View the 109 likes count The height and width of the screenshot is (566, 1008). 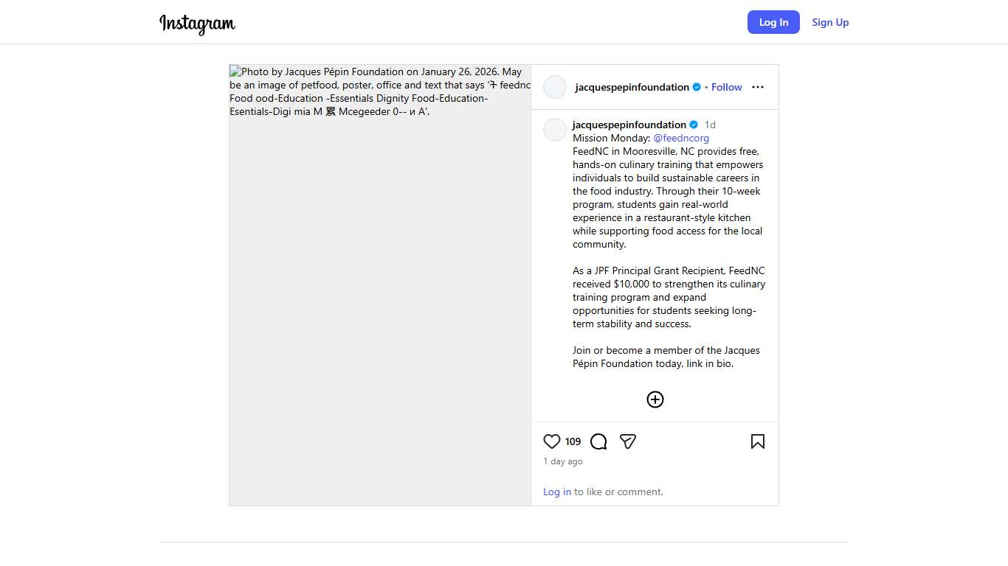[573, 441]
